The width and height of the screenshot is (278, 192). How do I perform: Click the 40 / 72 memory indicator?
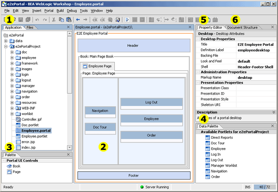[265, 187]
